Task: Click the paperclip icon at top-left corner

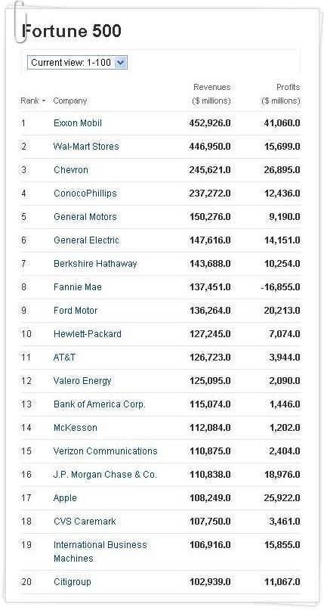Action: point(19,21)
